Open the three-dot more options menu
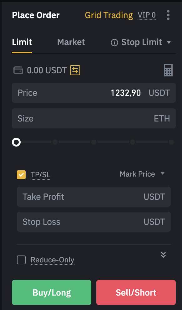The image size is (182, 310). [168, 15]
